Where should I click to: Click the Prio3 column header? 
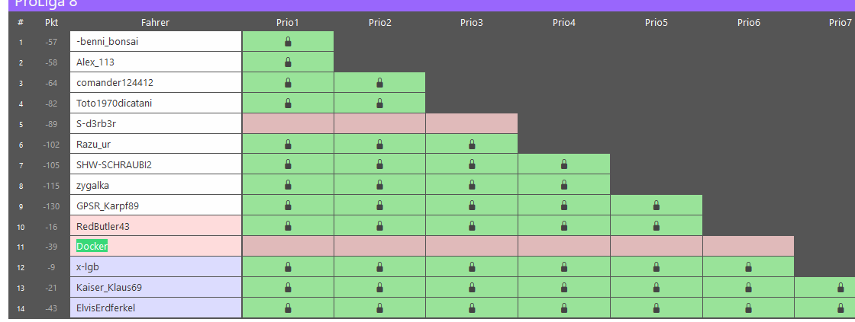472,23
